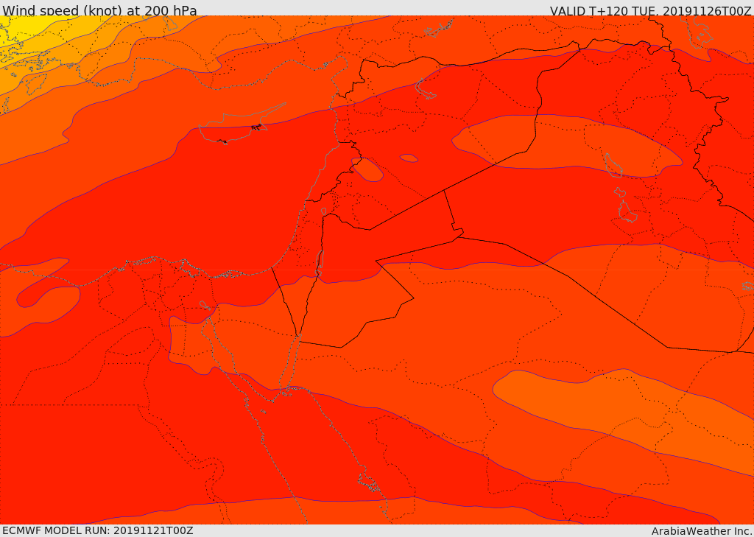Click the Sea of Galilee outline
754x537 pixels.
[323, 211]
